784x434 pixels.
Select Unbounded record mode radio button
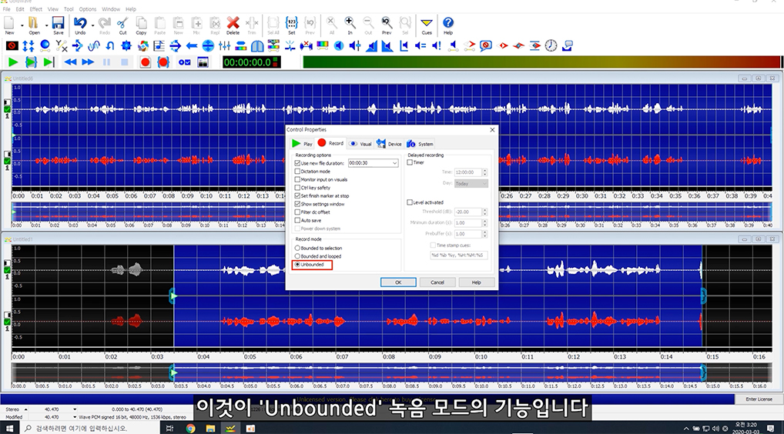click(x=297, y=265)
